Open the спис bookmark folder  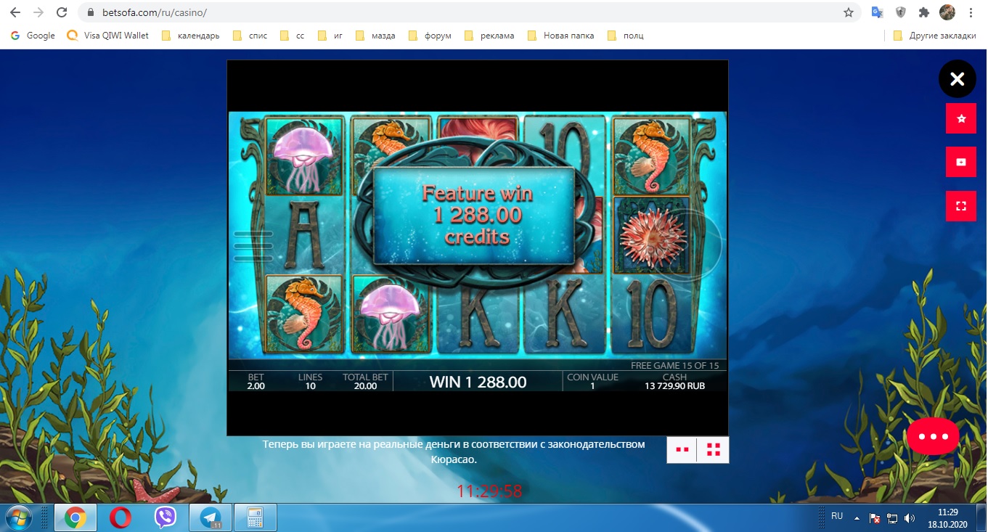250,36
